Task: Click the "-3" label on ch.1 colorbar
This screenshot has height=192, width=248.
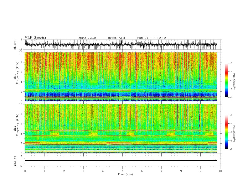Action: coord(231,63)
